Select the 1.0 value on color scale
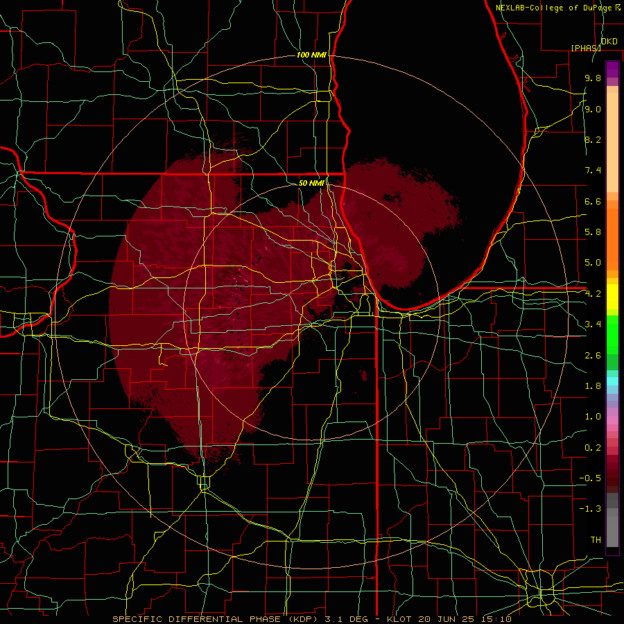Viewport: 624px width, 624px height. [x=593, y=417]
